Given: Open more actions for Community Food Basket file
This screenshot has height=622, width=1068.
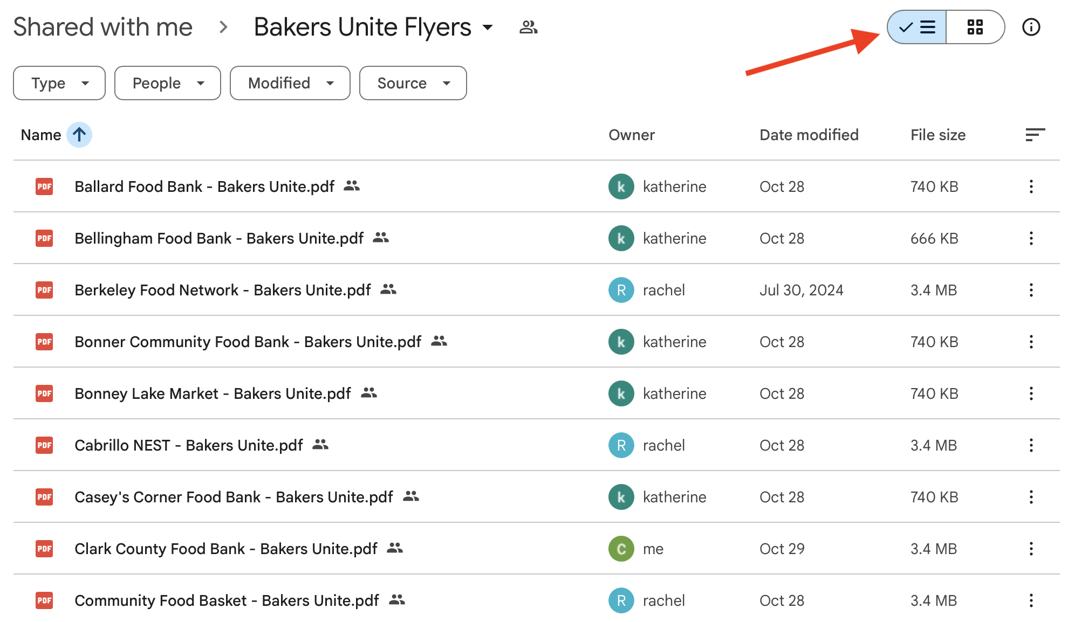Looking at the screenshot, I should pos(1031,600).
